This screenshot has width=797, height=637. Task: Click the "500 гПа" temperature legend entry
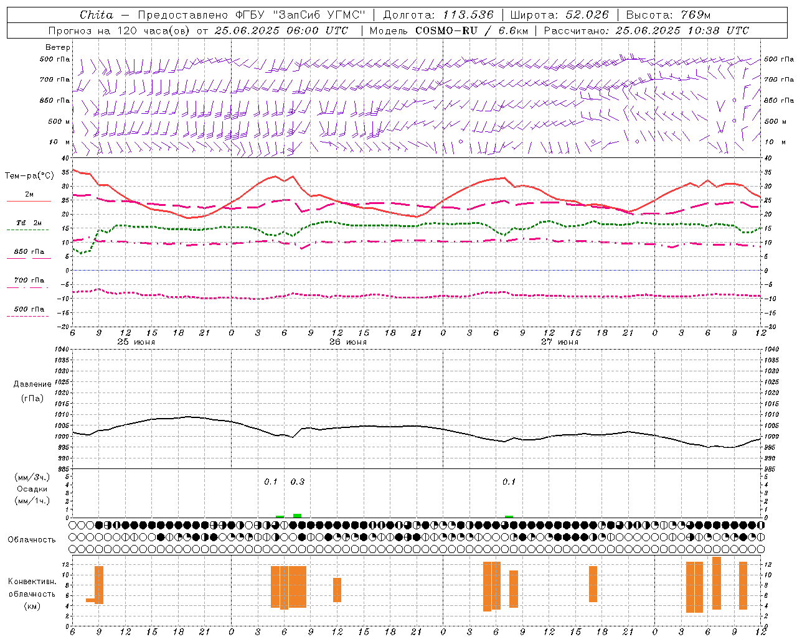29,309
